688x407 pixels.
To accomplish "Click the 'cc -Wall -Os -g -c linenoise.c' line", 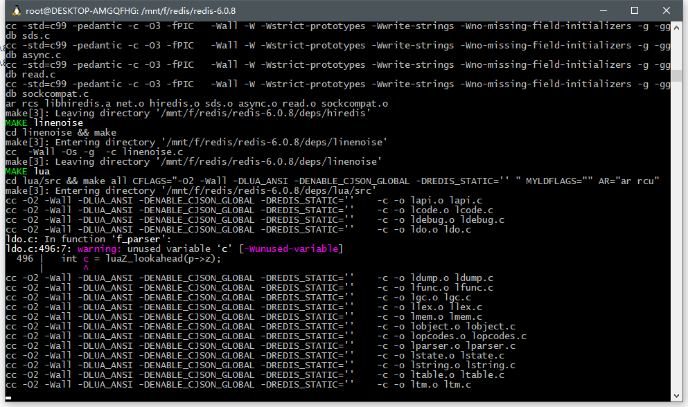I will (94, 152).
